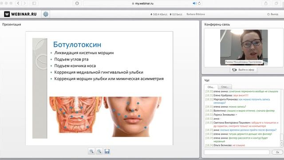Click Светлана Викторовна Пашкевич chat message

(x=242, y=124)
